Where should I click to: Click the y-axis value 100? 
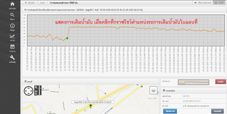(24, 15)
